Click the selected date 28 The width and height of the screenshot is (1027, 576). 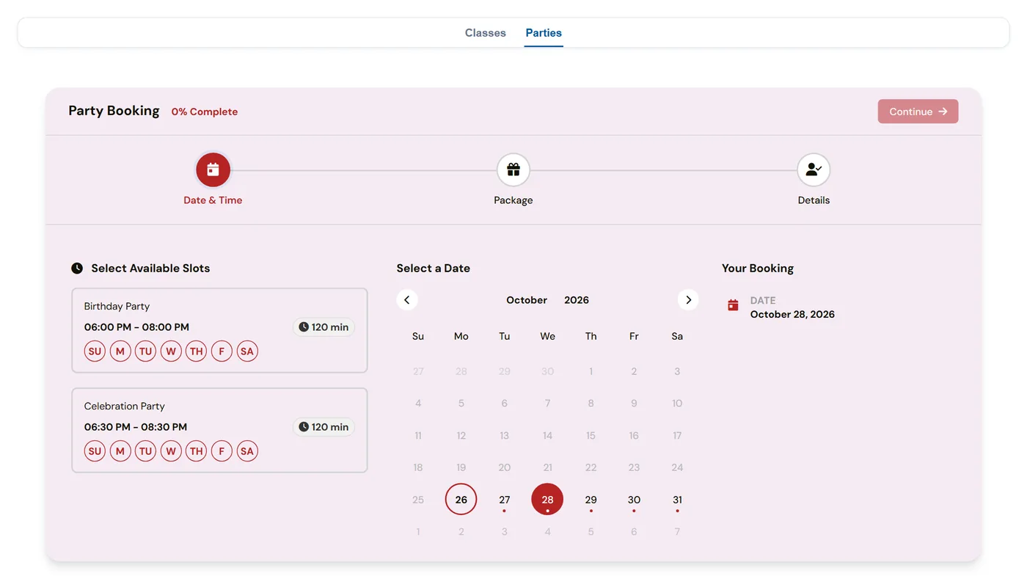pyautogui.click(x=547, y=500)
